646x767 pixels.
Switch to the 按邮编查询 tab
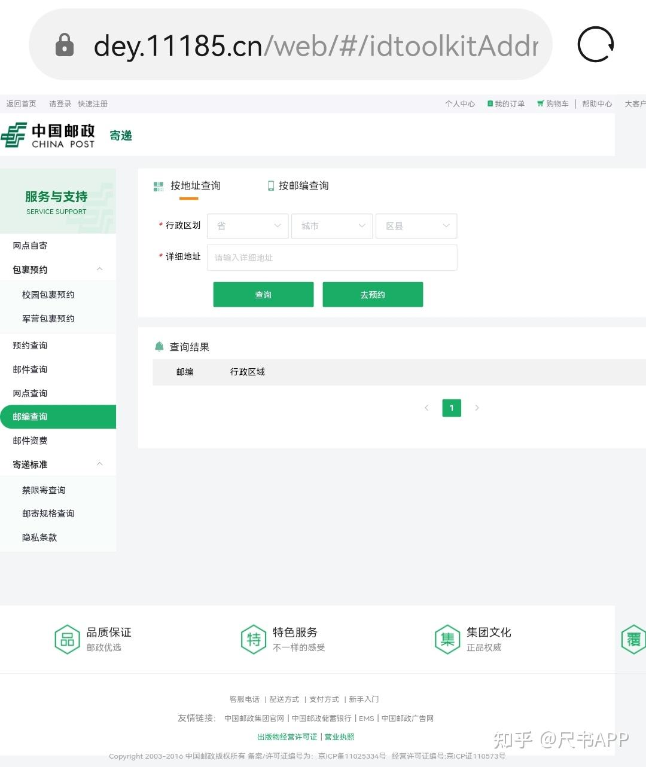coord(304,185)
